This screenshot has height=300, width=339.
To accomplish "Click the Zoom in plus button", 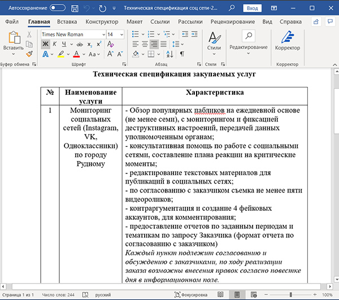I will 315,294.
